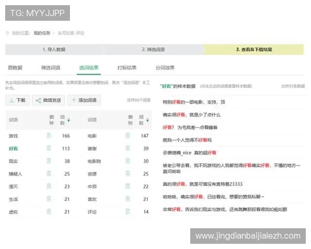
Task: Switch to the 原数据 tab
Action: (15, 68)
